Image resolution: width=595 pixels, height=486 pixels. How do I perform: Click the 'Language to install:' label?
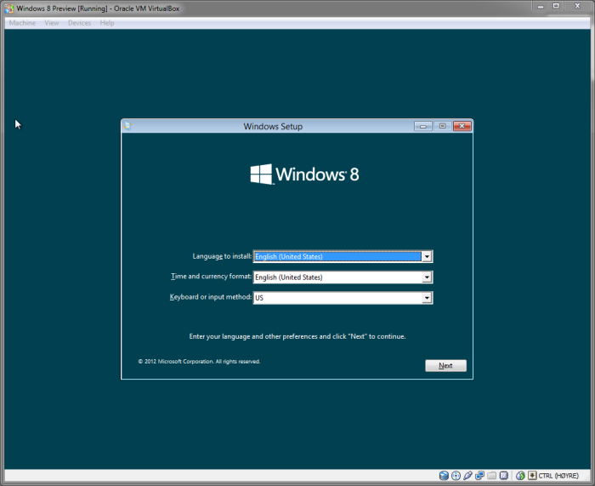222,256
